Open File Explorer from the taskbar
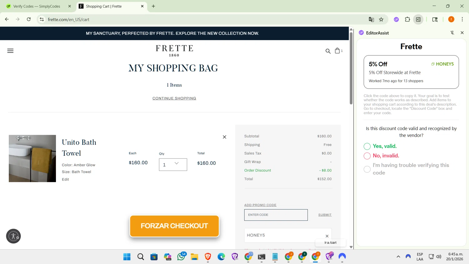The image size is (469, 264). (194, 257)
